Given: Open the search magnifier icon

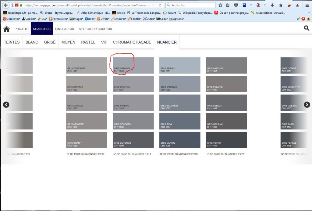Looking at the screenshot, I should 307,28.
